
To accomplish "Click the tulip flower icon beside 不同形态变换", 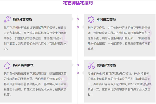I will 91,19.
